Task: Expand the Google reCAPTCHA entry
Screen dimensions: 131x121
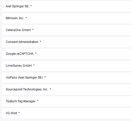Action: [x=66, y=54]
